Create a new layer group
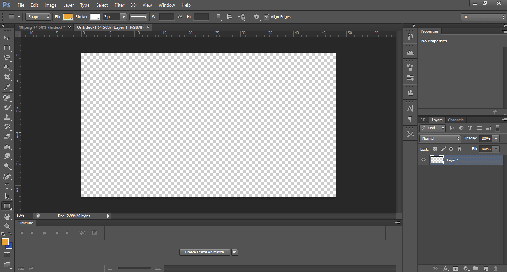This screenshot has width=507, height=272. tap(475, 268)
